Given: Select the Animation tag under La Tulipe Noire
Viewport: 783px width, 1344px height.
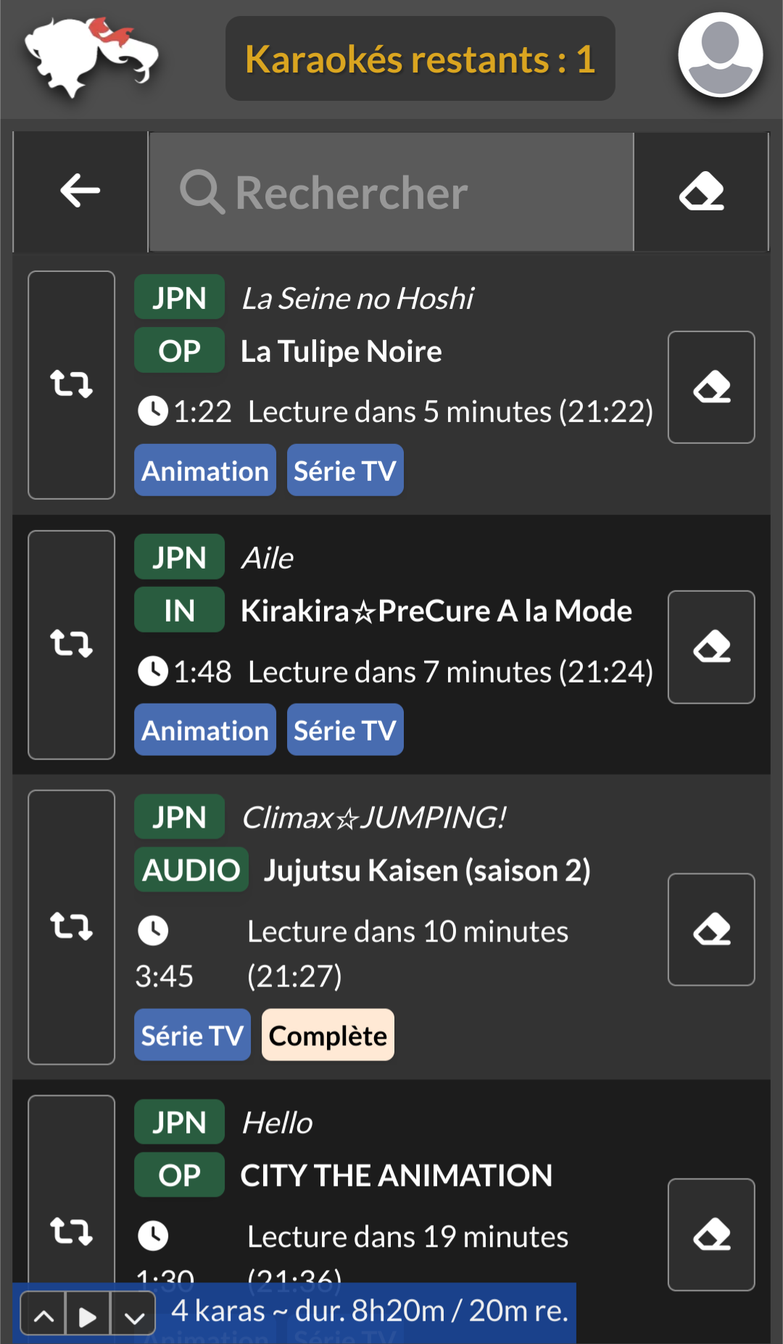Looking at the screenshot, I should click(x=205, y=471).
